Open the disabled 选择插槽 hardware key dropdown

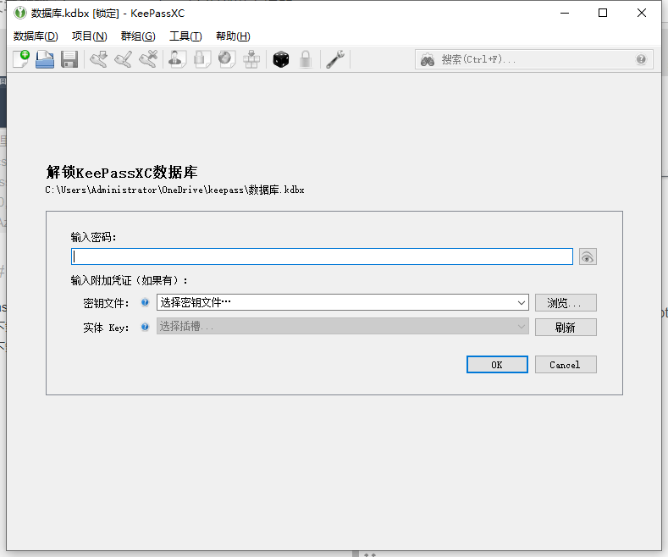[343, 327]
